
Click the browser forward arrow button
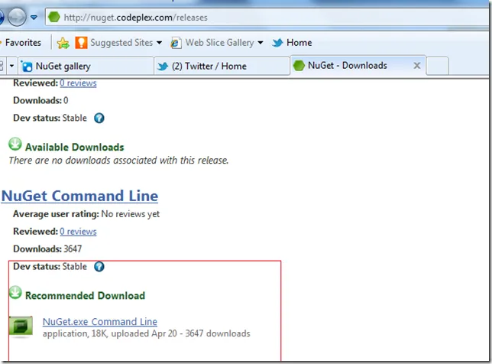pos(17,17)
